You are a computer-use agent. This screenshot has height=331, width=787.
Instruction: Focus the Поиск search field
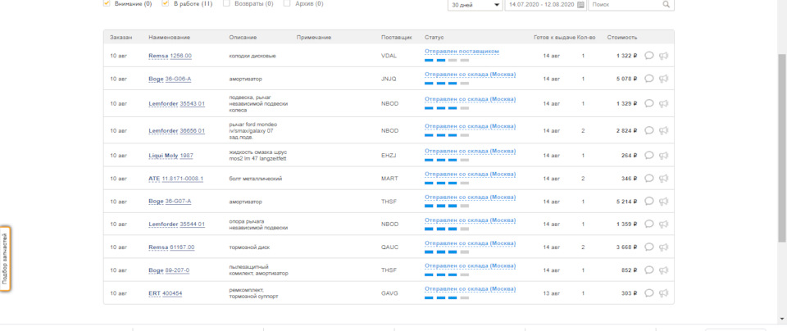(631, 5)
